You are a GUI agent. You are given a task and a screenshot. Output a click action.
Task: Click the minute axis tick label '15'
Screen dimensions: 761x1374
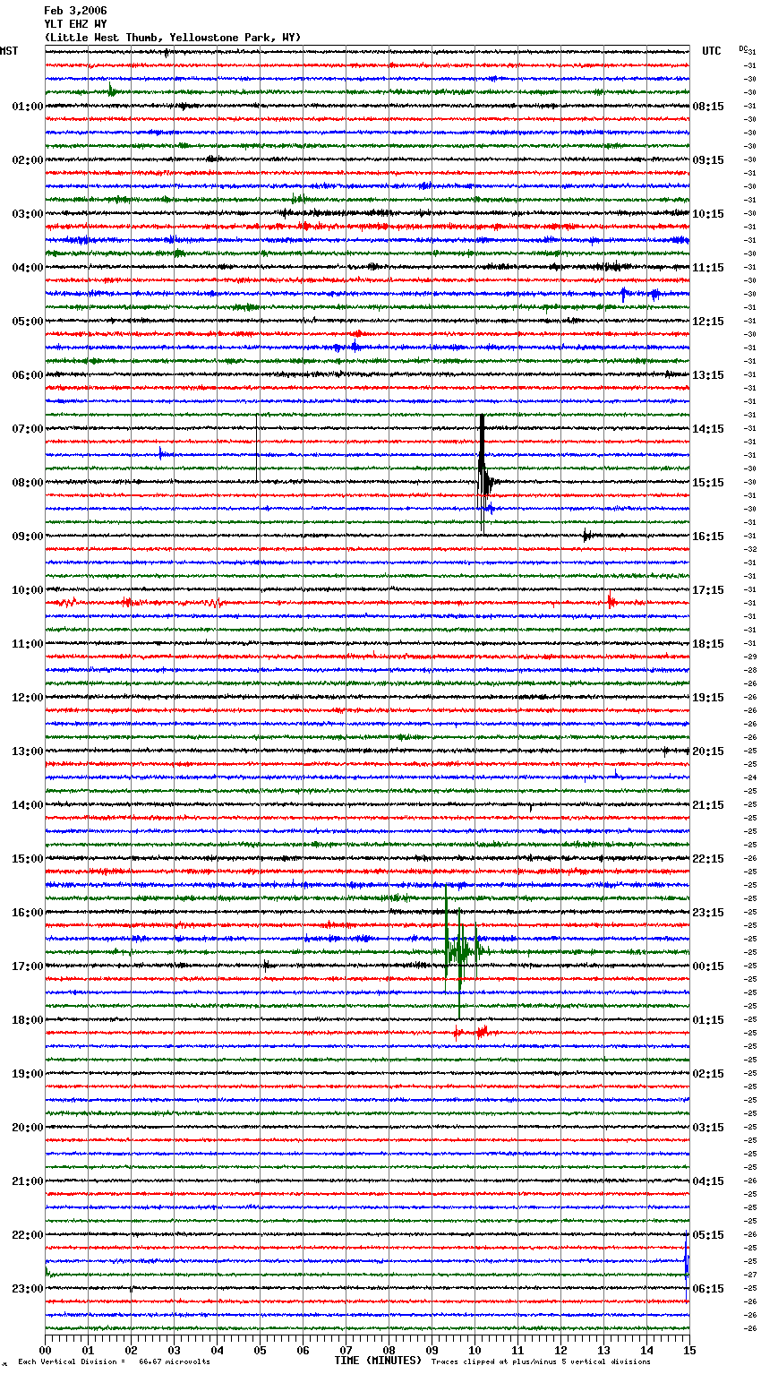tap(689, 1350)
